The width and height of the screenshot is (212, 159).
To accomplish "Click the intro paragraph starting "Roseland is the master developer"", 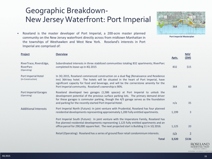I will (84, 40).
